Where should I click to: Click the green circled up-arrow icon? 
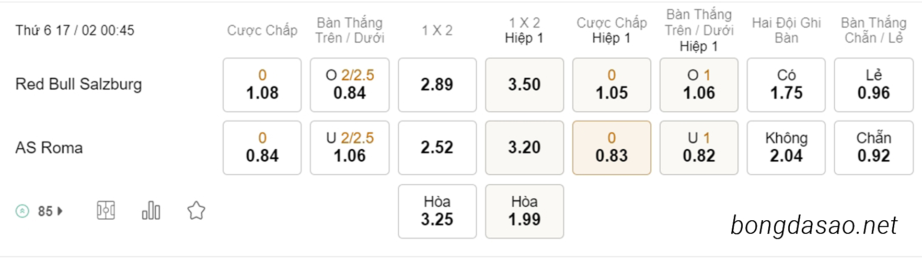click(22, 211)
